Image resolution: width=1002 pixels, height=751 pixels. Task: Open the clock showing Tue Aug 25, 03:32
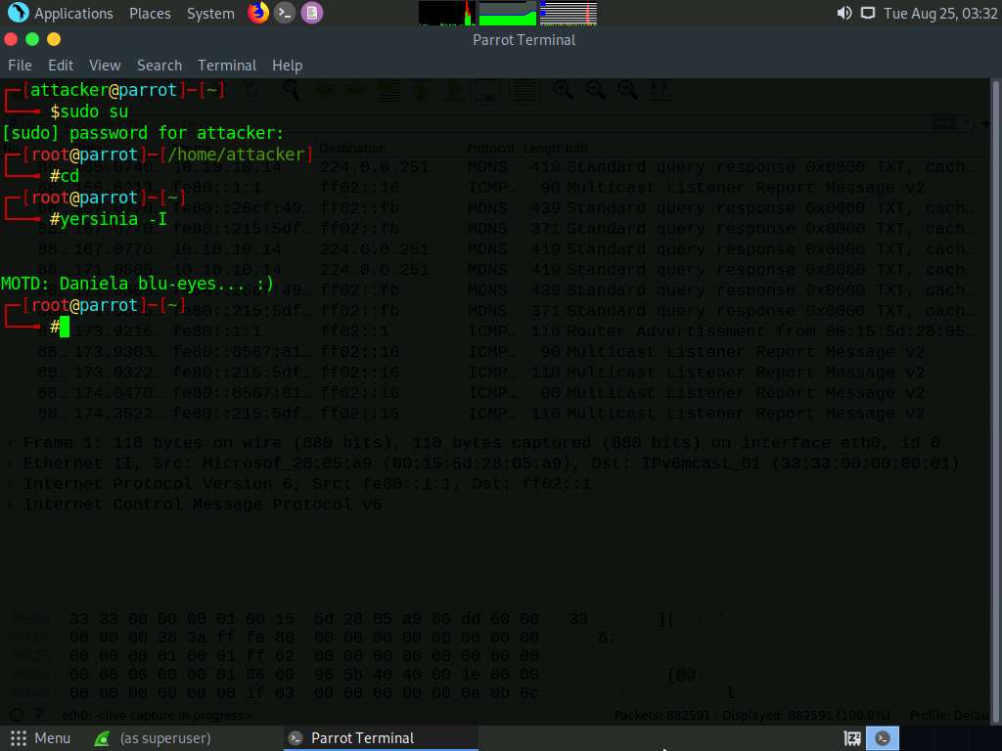tap(940, 14)
